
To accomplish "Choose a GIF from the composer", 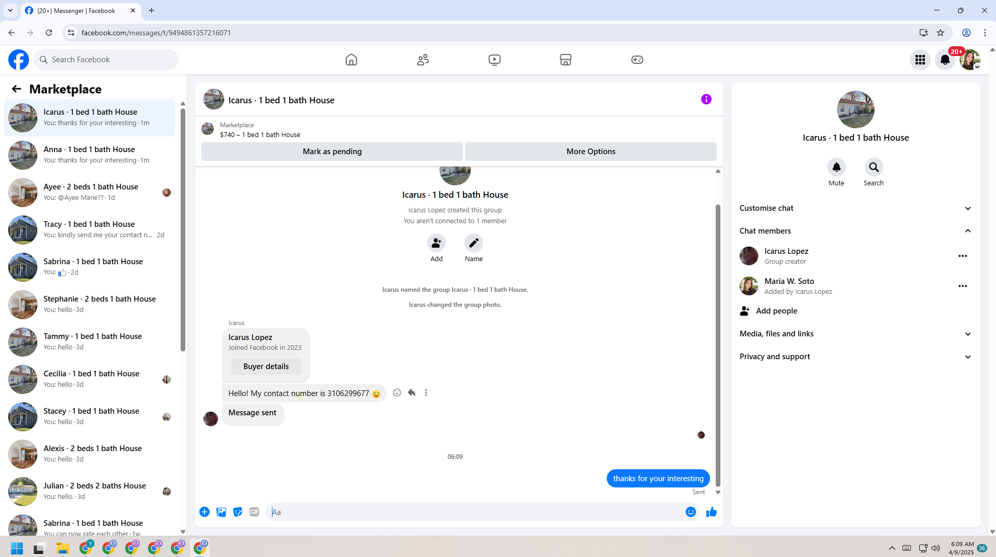I will (x=254, y=512).
